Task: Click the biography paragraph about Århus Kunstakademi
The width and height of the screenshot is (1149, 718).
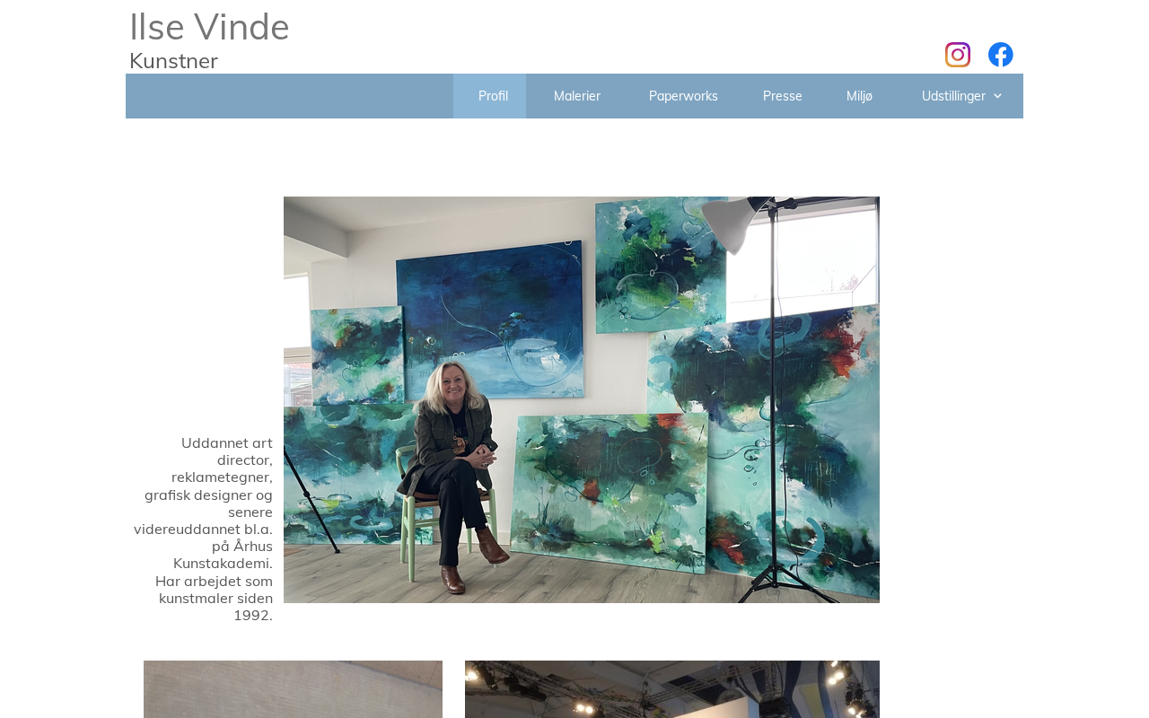Action: tap(204, 529)
